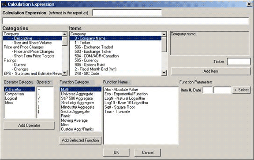Focus the report name input field
Screen dimensions: 254x160
(x=127, y=13)
